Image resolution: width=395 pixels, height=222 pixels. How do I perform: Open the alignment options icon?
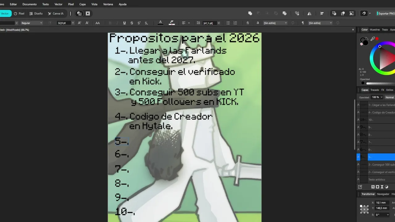coord(322,14)
